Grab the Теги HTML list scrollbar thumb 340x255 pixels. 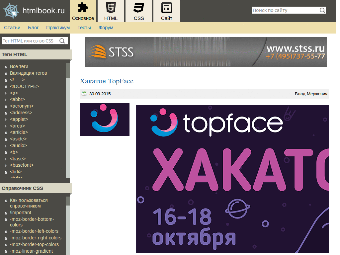(x=68, y=70)
